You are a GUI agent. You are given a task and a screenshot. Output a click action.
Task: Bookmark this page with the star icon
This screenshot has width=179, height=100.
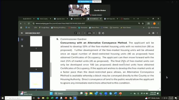143,23
